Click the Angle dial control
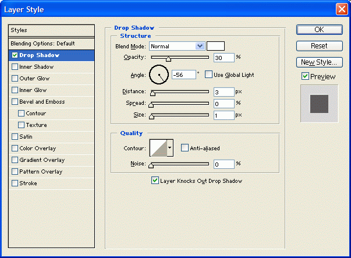The image size is (351, 258). point(158,75)
